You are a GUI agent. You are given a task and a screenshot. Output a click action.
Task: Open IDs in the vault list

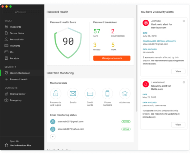[x=22, y=52]
